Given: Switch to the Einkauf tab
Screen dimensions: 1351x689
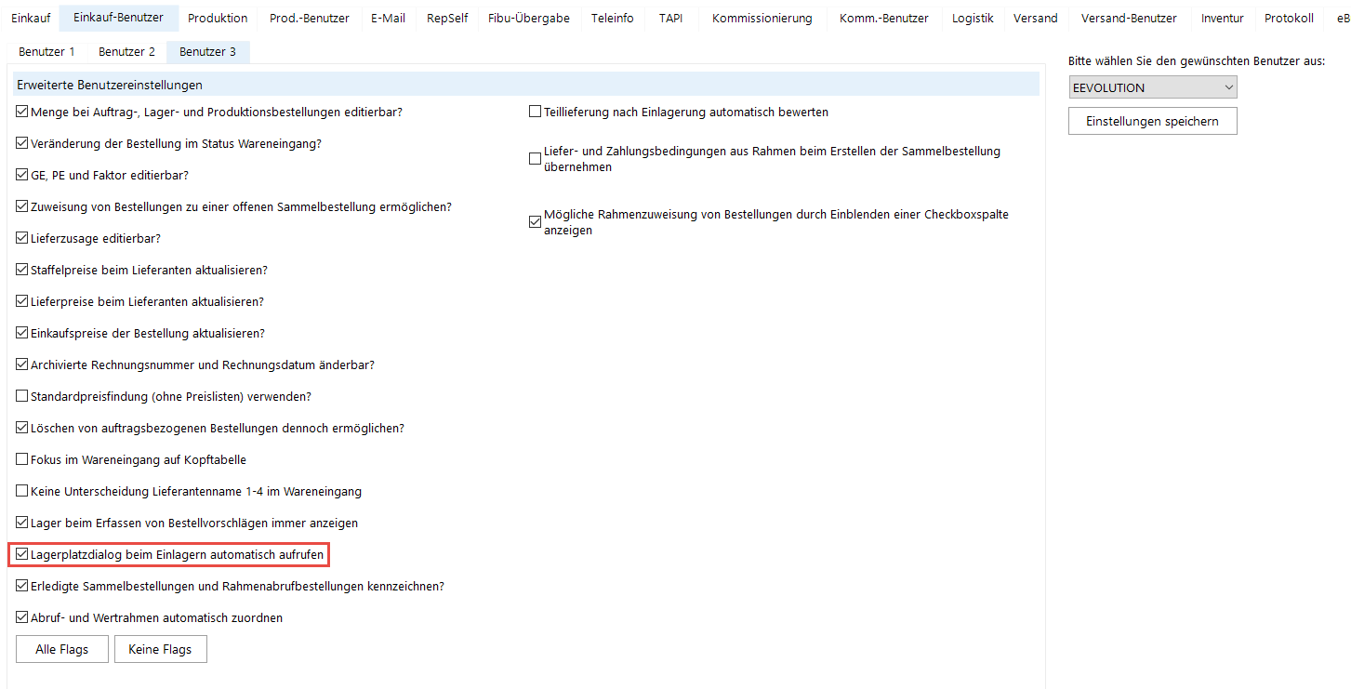Looking at the screenshot, I should coord(31,18).
